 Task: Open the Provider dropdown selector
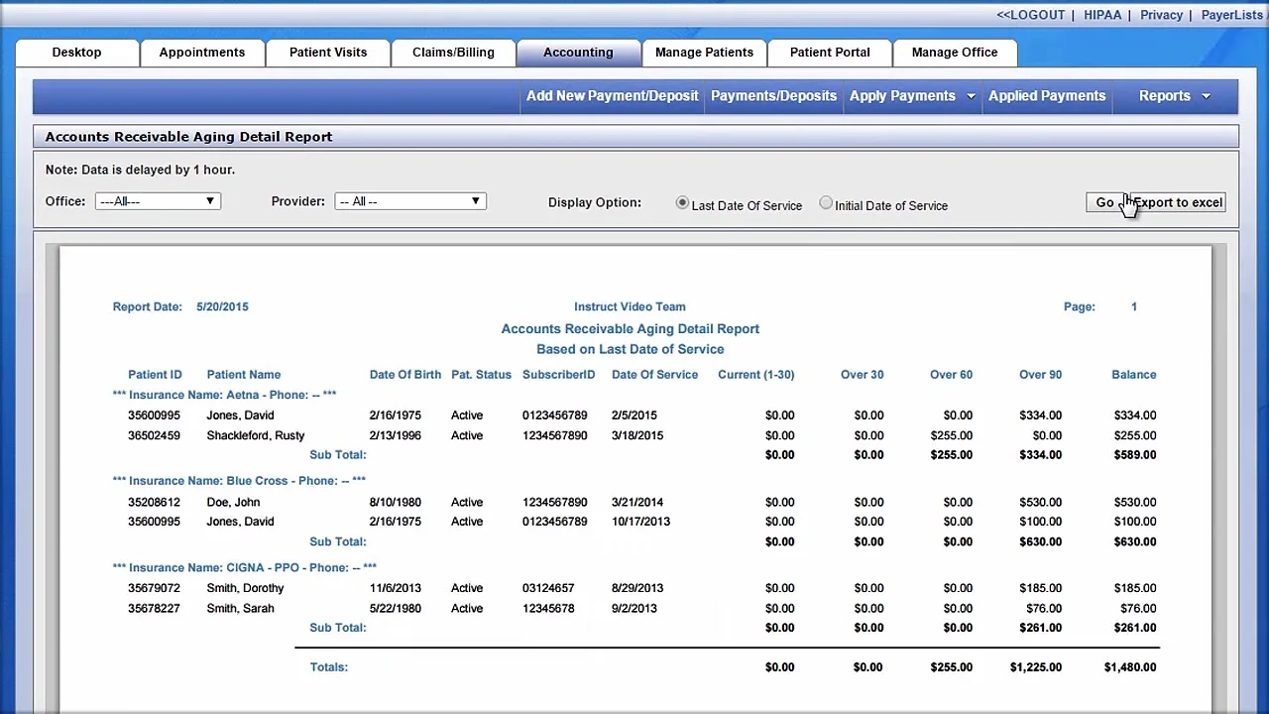[x=410, y=201]
